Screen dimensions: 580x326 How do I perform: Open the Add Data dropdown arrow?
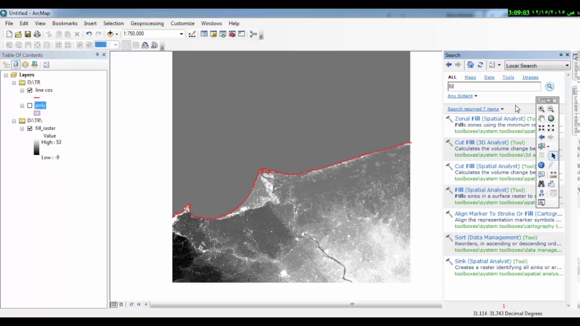[x=117, y=34]
